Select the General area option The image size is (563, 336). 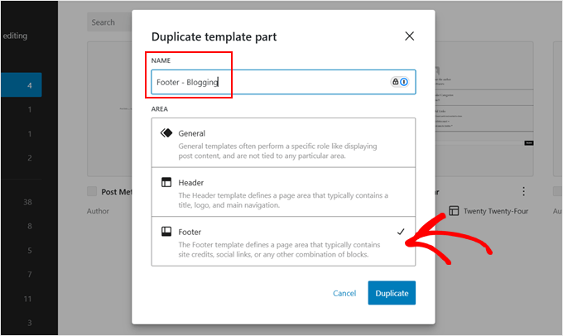click(x=283, y=143)
